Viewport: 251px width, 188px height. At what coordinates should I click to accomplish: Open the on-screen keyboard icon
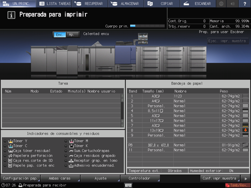click(128, 185)
